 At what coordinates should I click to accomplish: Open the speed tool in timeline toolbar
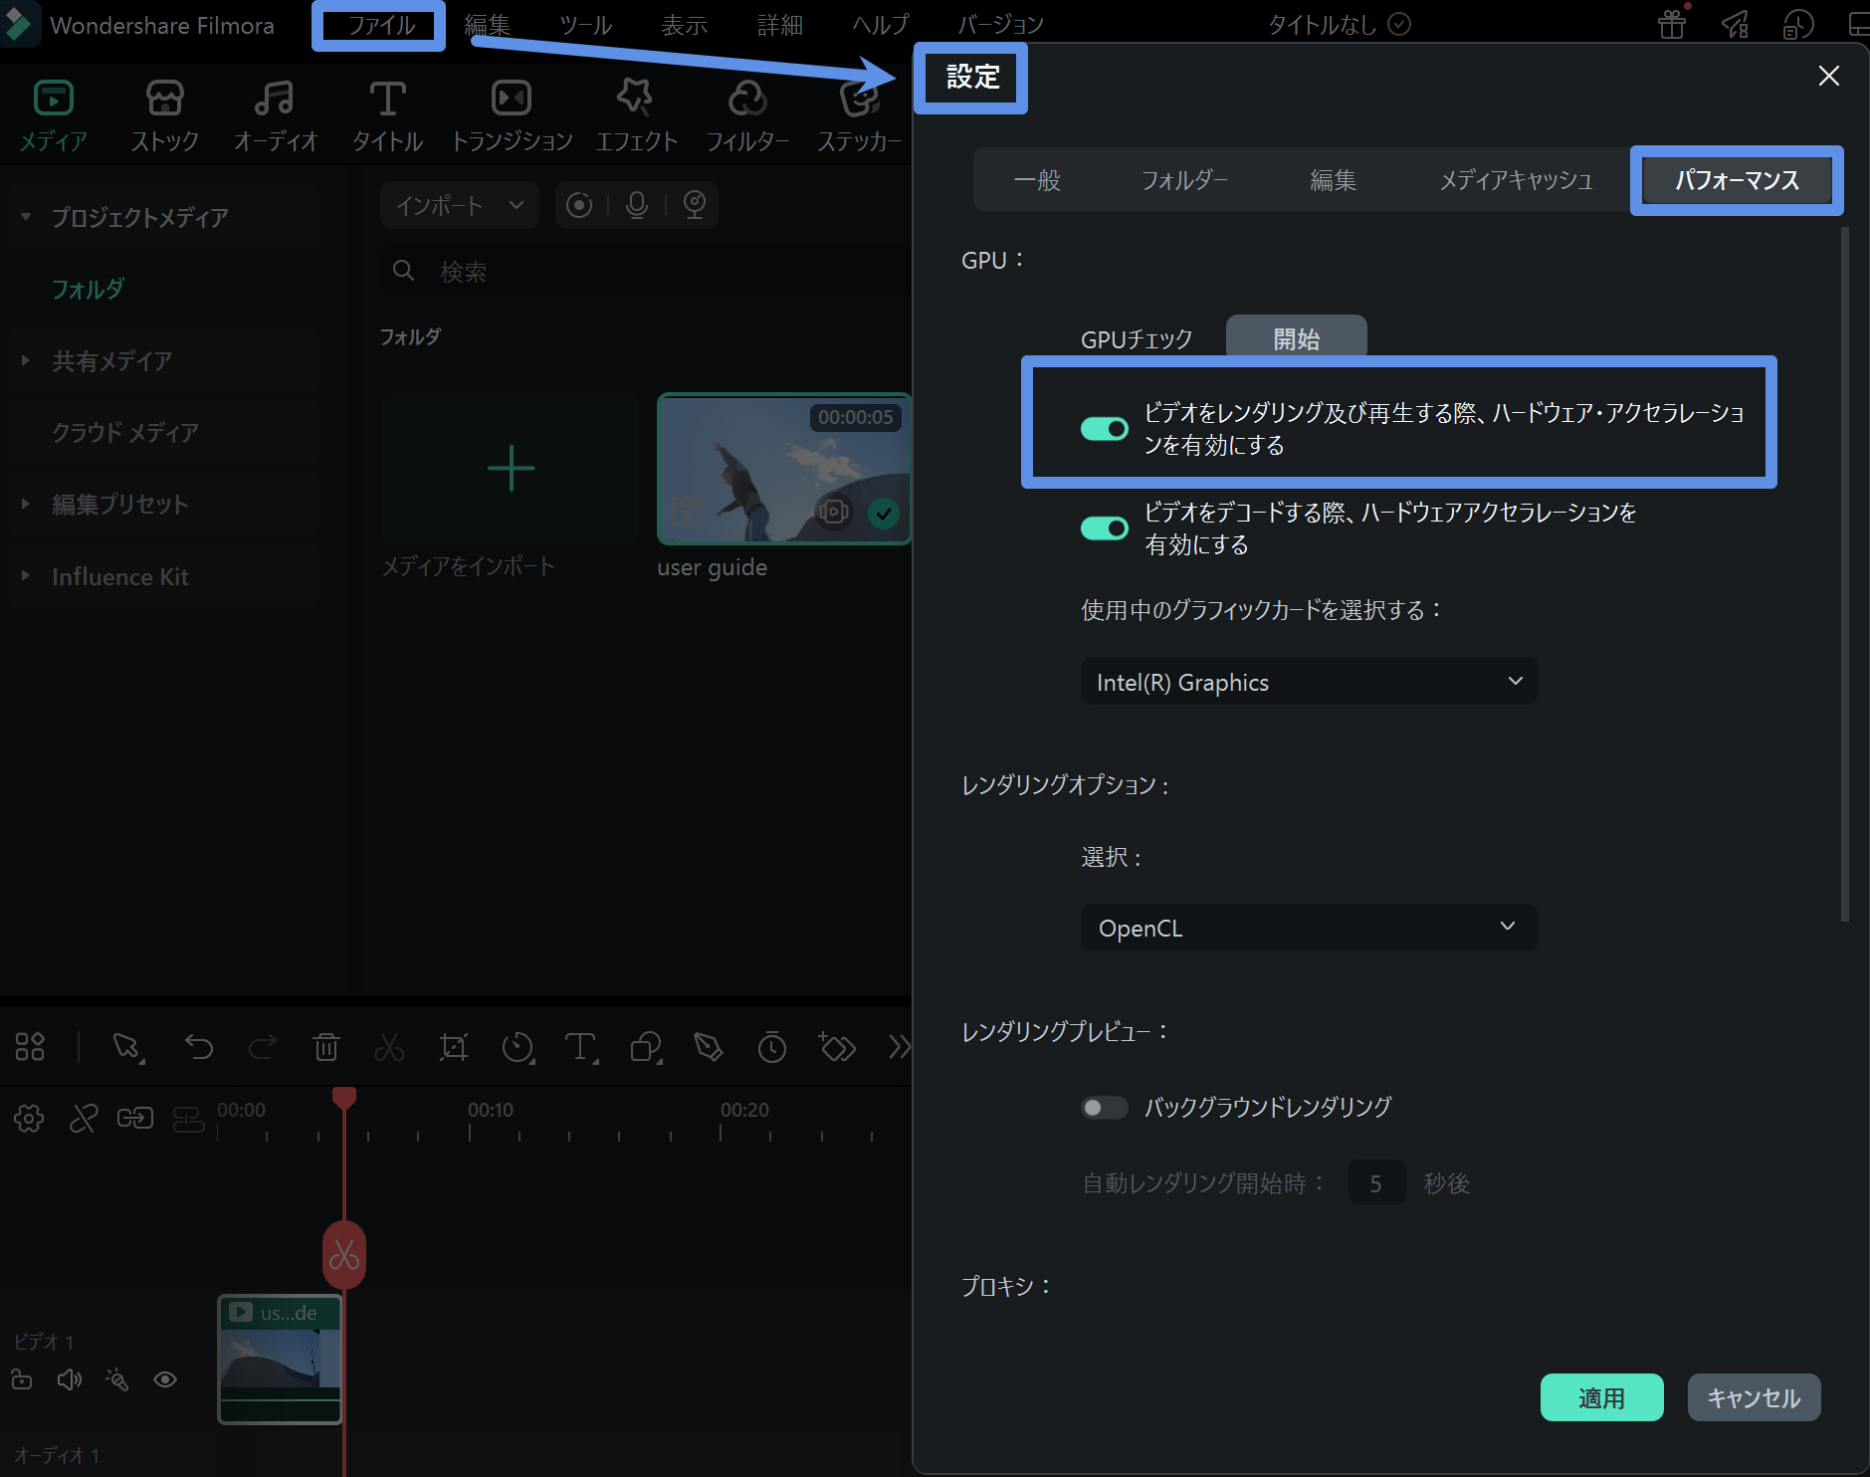518,1047
